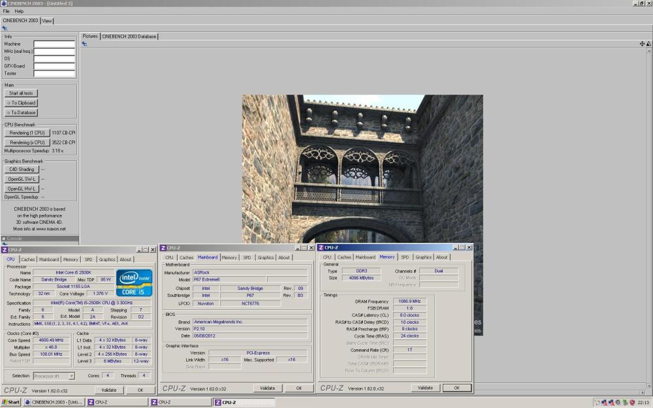Open the Help menu
This screenshot has height=408, width=653.
pyautogui.click(x=18, y=11)
